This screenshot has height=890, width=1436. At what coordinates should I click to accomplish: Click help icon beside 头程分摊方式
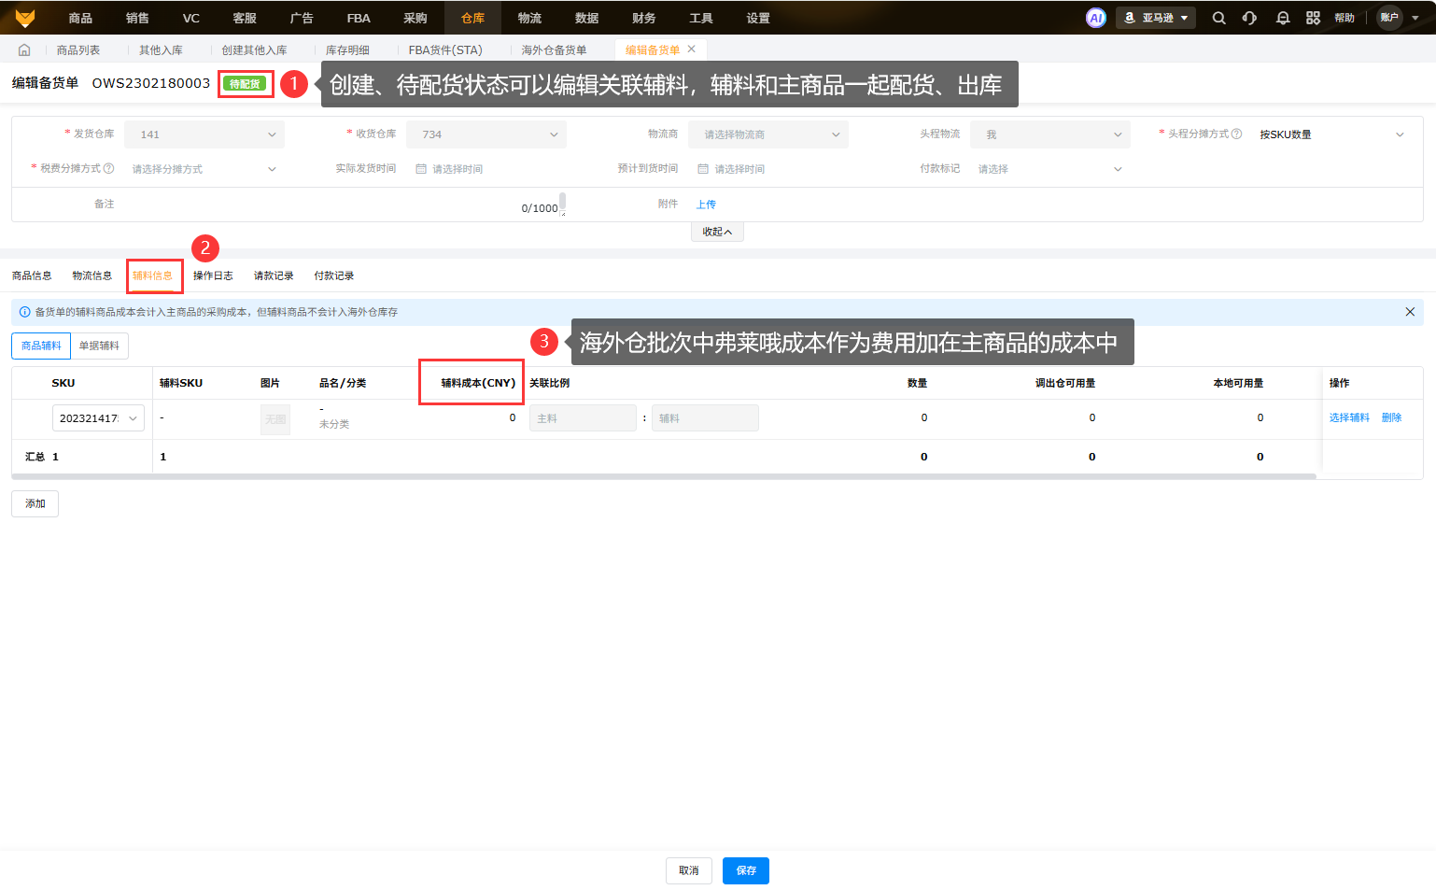(x=1237, y=134)
